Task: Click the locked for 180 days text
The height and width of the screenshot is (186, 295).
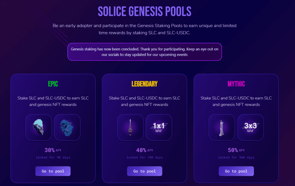Action: tap(145, 157)
